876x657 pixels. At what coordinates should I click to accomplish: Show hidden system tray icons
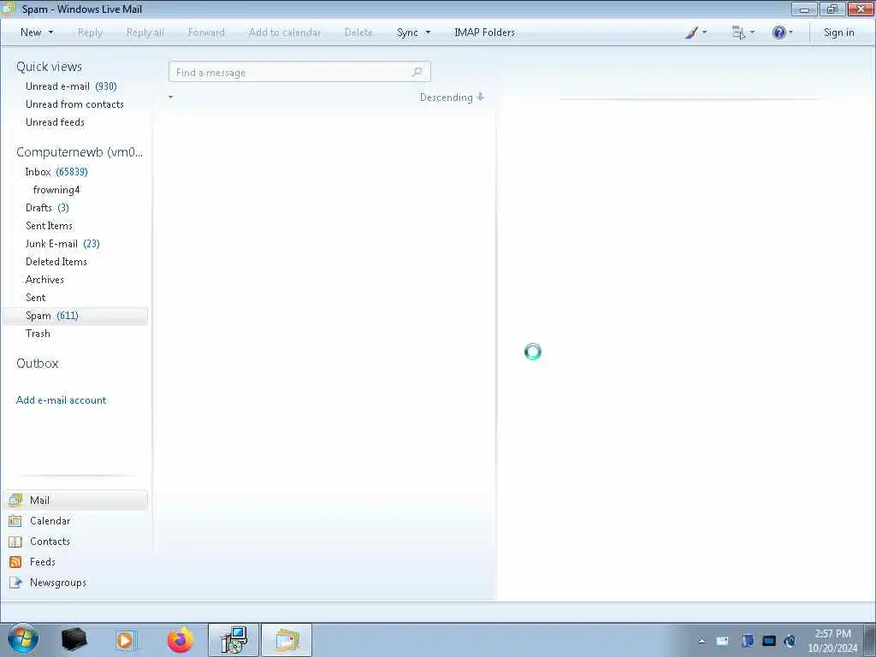tap(701, 642)
